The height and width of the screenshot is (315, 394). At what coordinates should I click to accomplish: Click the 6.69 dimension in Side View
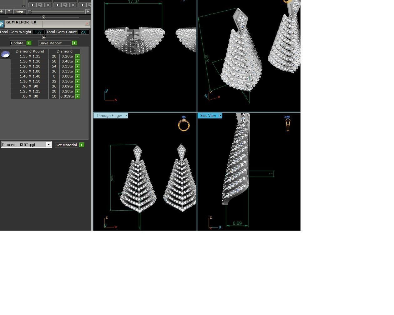237,223
